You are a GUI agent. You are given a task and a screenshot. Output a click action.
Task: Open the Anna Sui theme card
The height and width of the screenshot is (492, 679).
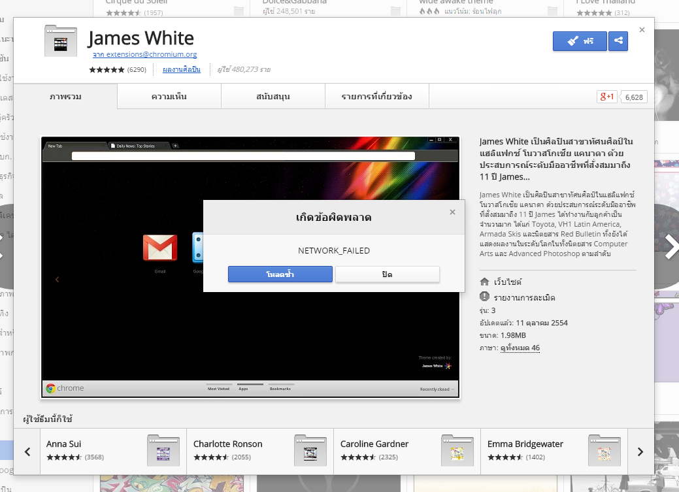click(114, 451)
